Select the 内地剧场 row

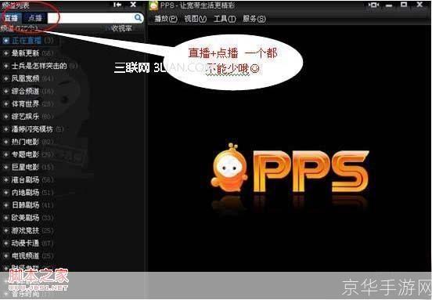pos(72,193)
